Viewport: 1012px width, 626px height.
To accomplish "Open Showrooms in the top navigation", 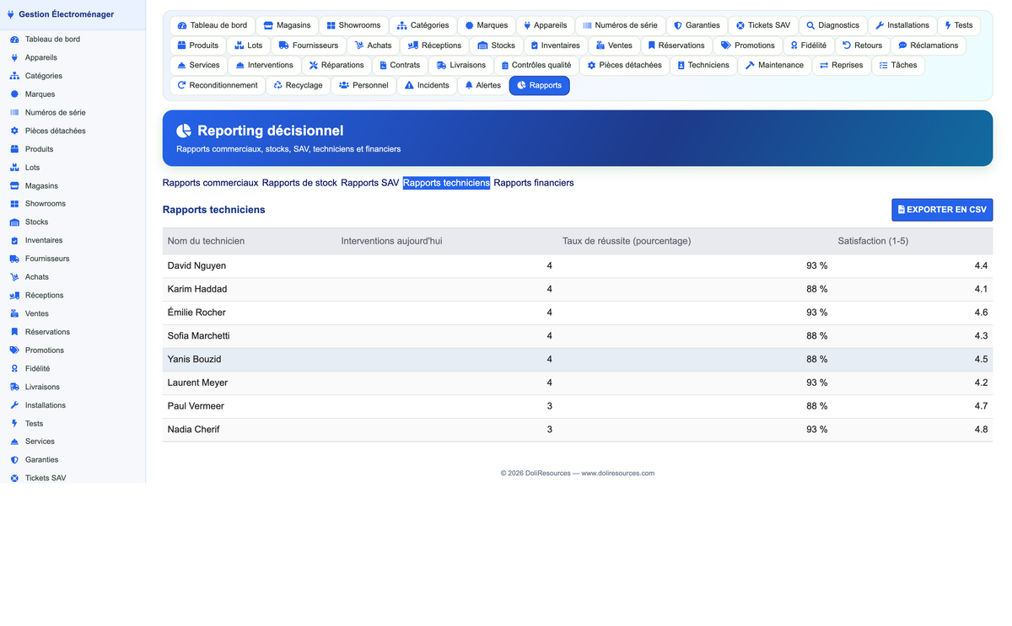I will click(354, 25).
